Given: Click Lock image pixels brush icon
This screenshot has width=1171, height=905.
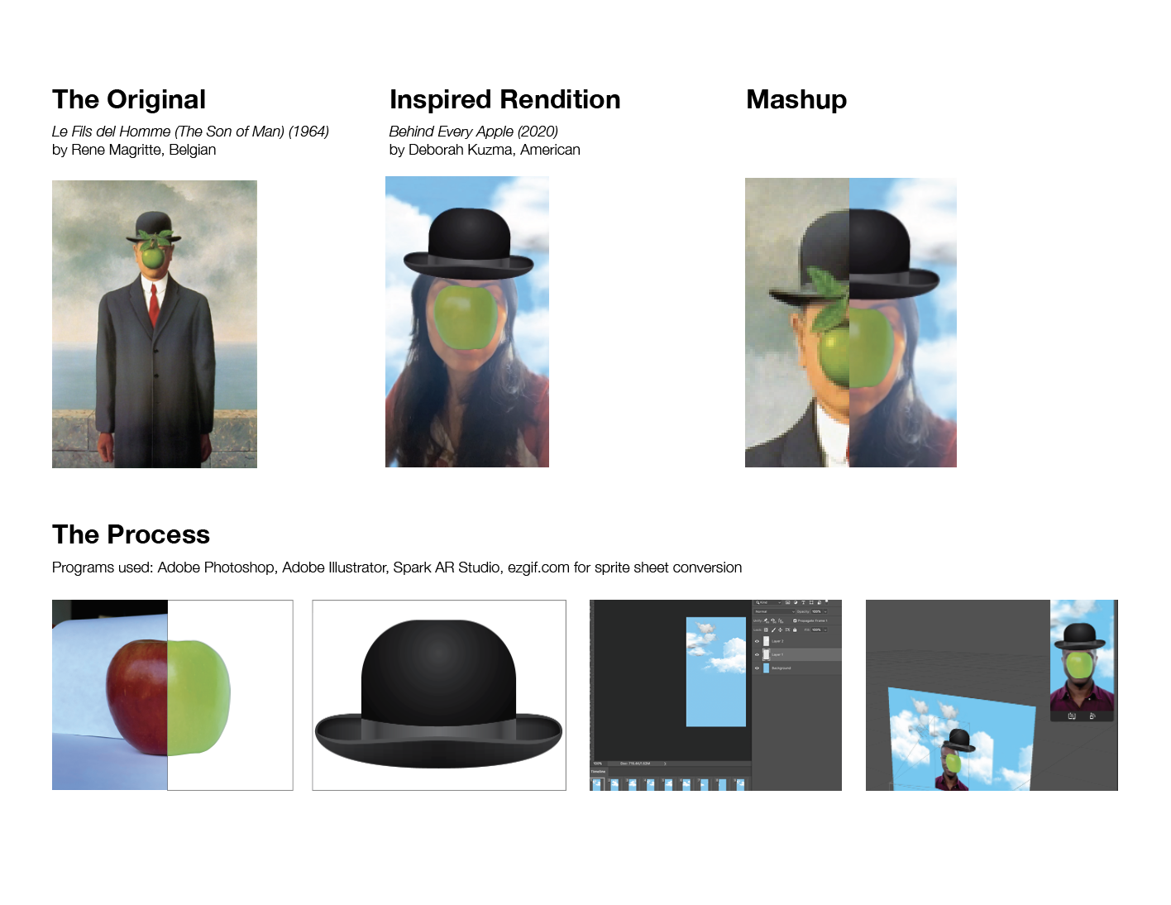Looking at the screenshot, I should [x=773, y=630].
